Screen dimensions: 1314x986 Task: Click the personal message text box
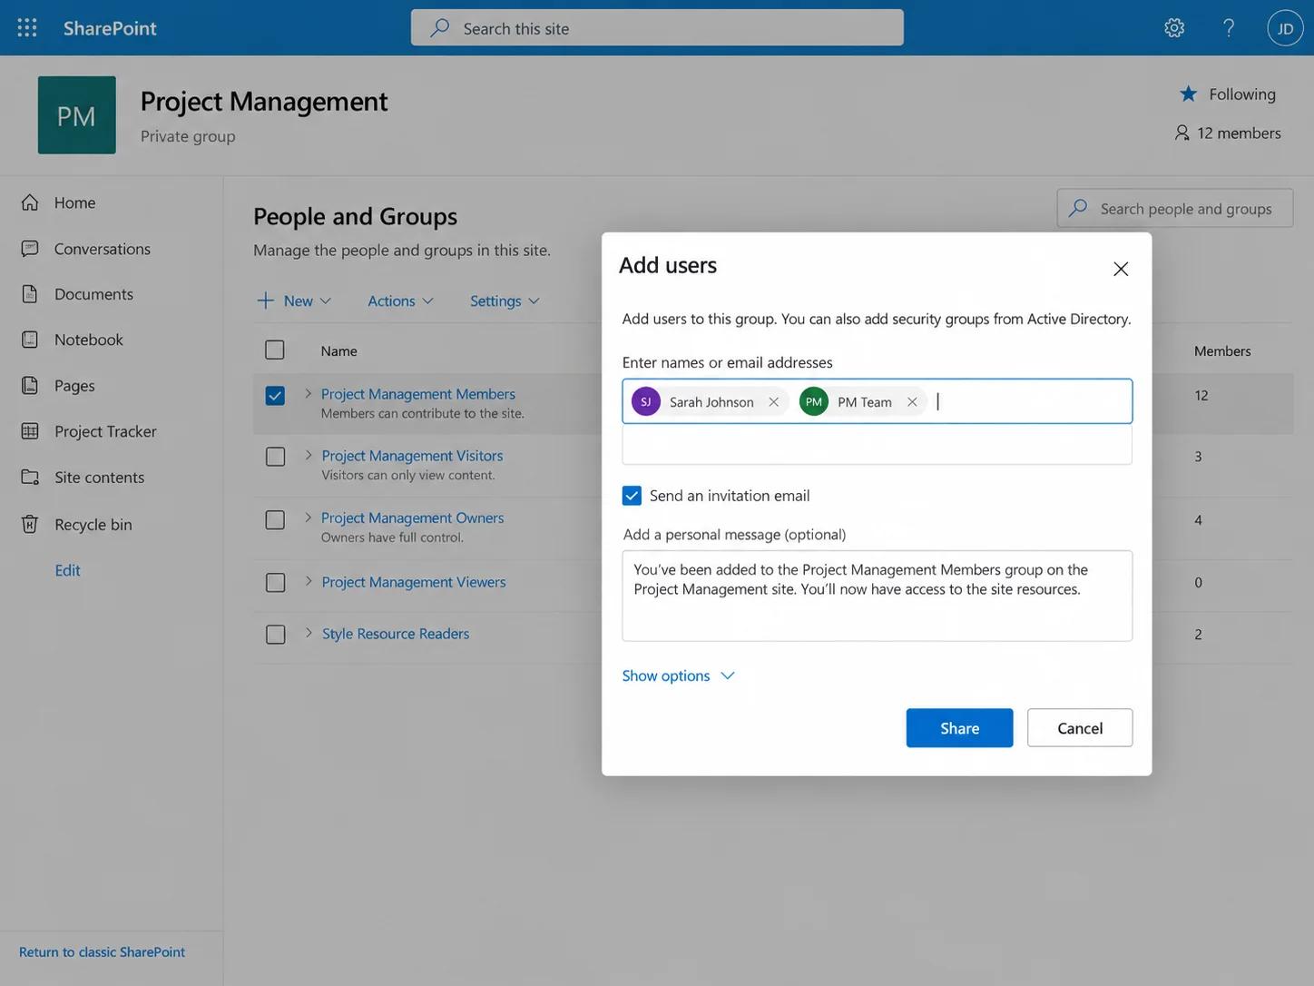[x=878, y=596]
